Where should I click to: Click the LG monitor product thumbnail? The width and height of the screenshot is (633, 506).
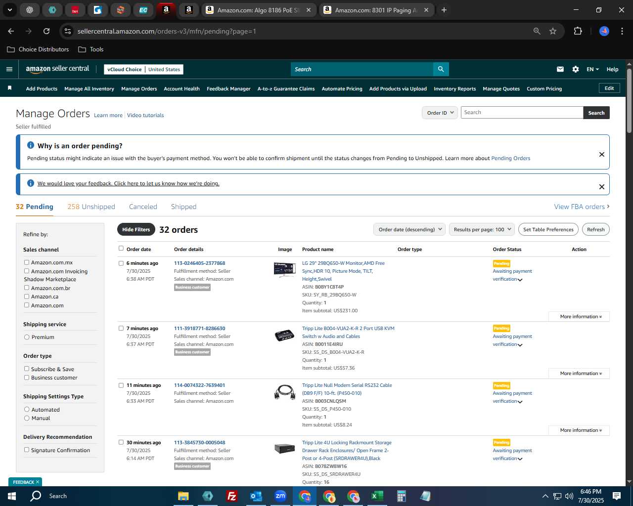284,270
